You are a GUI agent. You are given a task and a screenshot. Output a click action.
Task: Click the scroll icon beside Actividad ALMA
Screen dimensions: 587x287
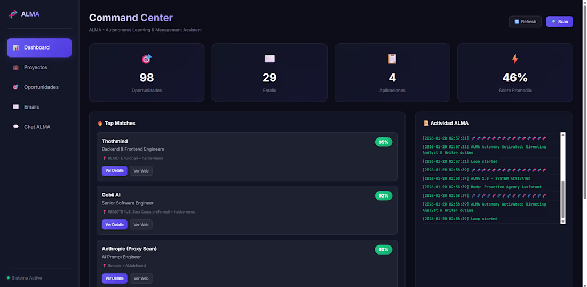[426, 123]
